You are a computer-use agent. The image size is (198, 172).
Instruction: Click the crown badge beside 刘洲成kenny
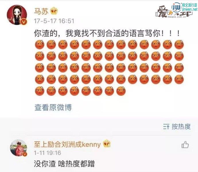107,144
